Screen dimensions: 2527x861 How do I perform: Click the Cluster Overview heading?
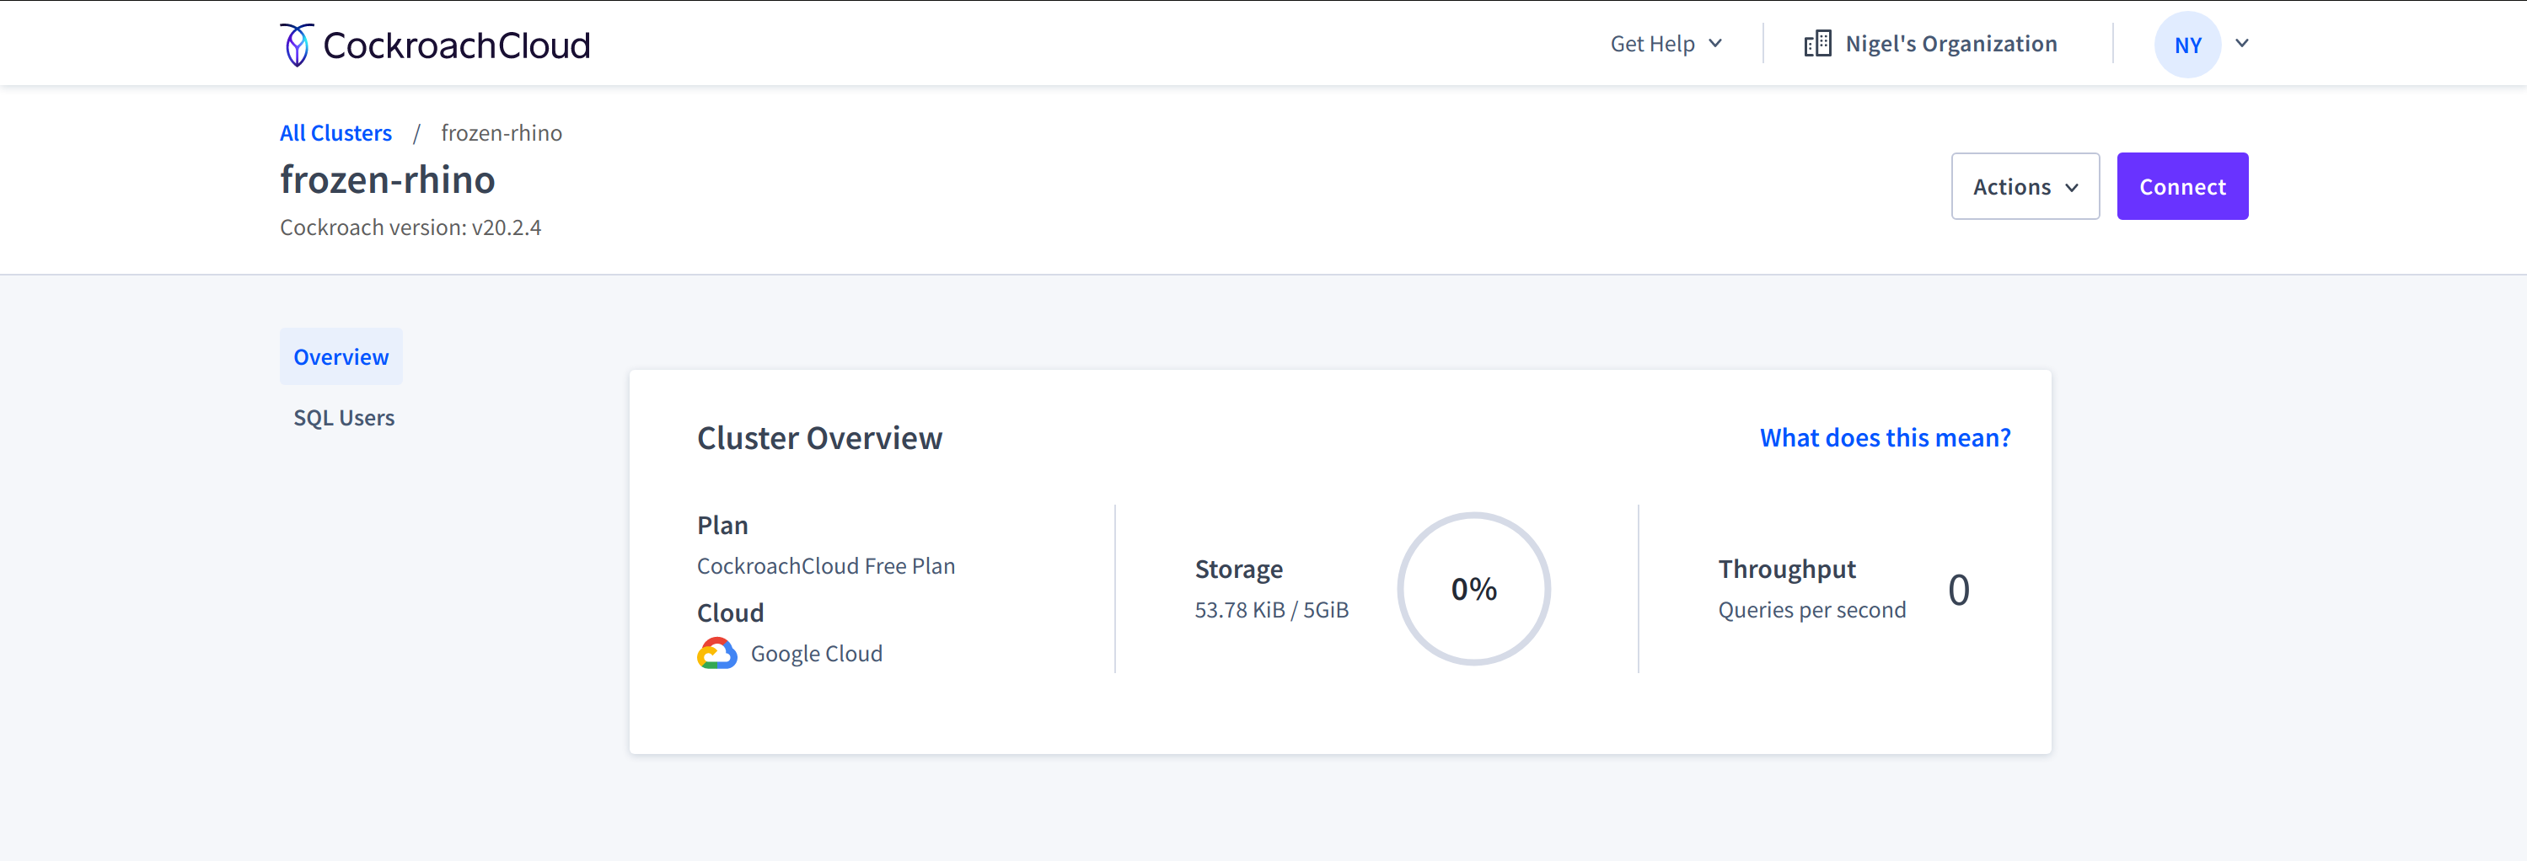pyautogui.click(x=819, y=438)
